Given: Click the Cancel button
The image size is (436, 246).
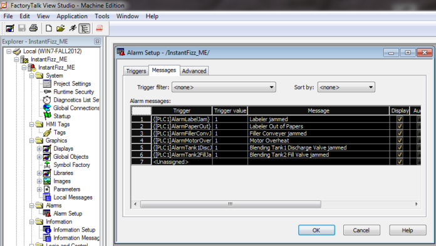Looking at the screenshot, I should coord(361,230).
